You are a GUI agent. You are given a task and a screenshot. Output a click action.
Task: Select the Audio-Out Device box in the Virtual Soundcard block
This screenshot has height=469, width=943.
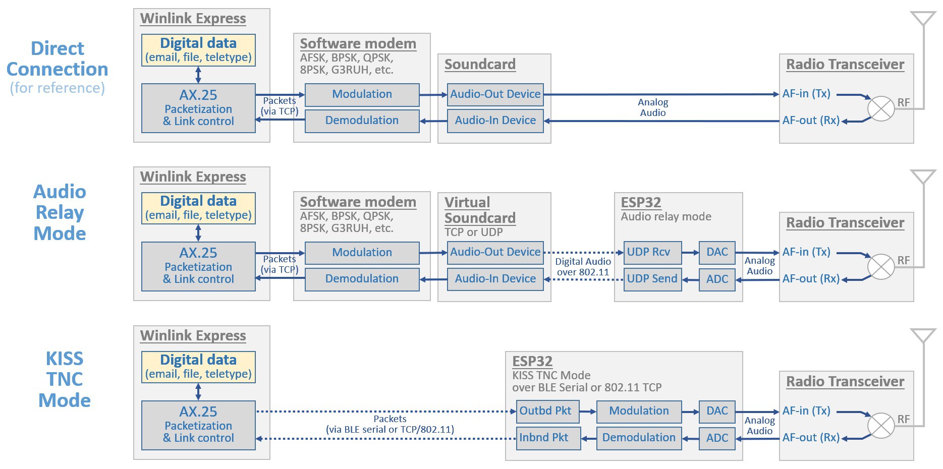tap(495, 253)
